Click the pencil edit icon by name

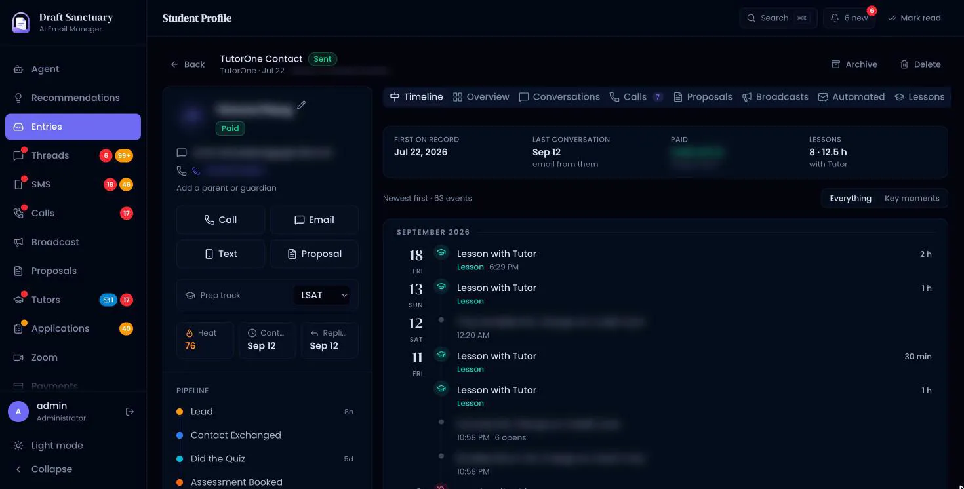[302, 105]
